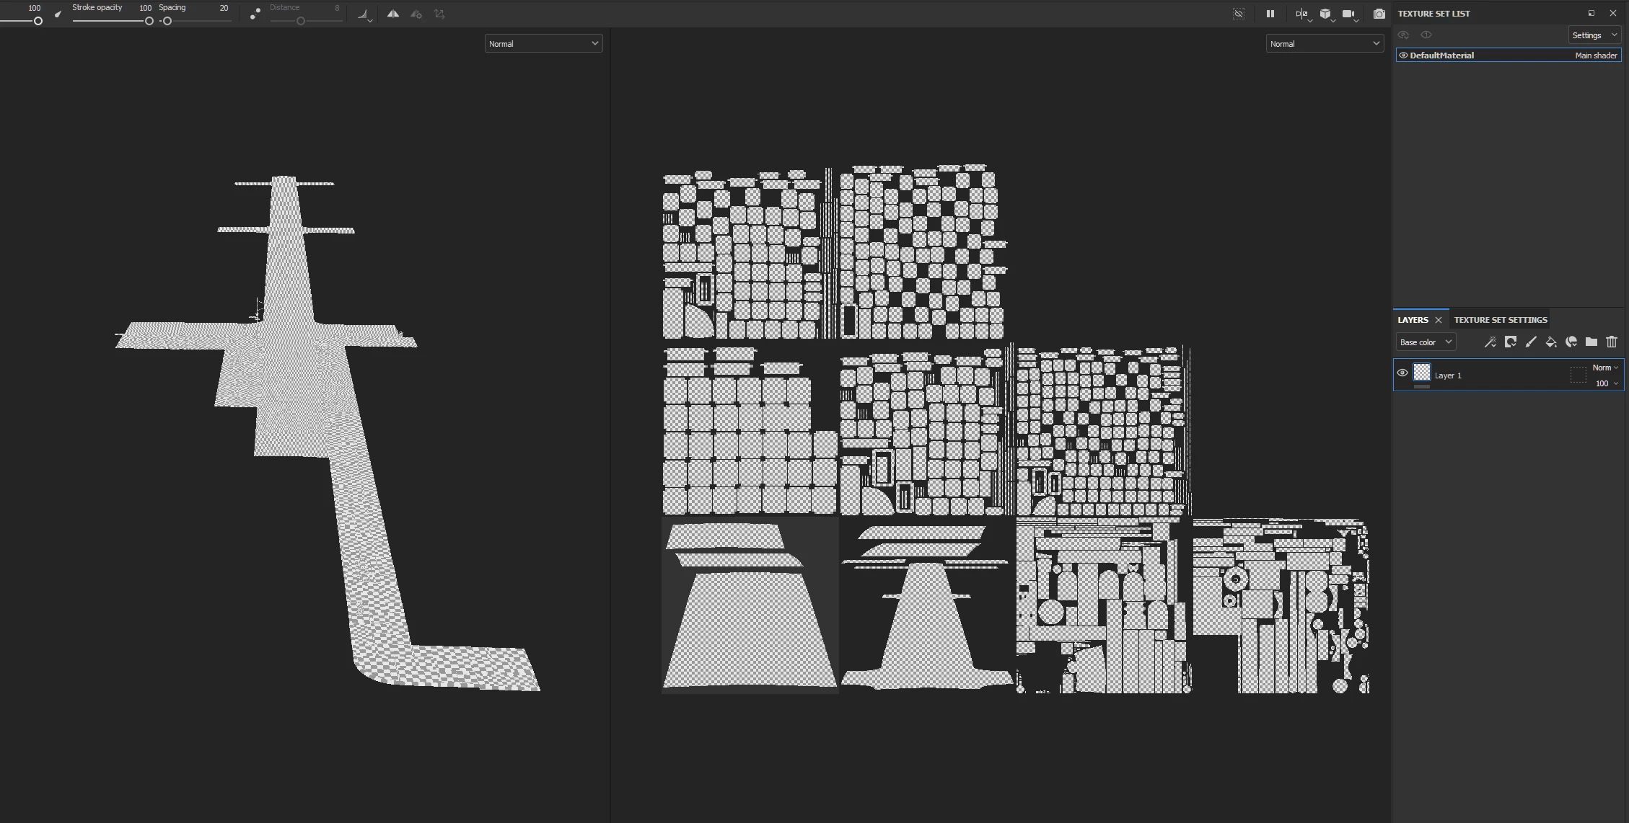Screen dimensions: 1629x823
Task: Toggle the symmetry icon in top toolbar
Action: click(392, 14)
